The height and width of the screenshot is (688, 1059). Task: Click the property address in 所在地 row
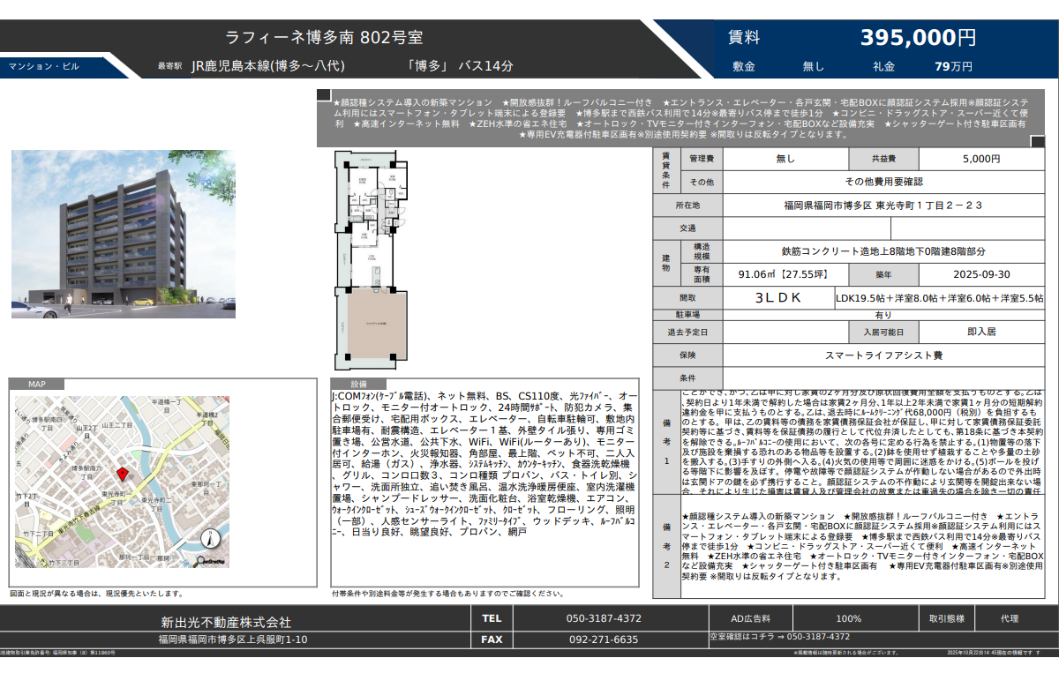[x=882, y=206]
